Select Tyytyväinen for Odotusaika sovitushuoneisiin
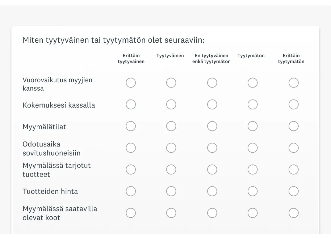Image resolution: width=331 pixels, height=238 pixels. click(x=171, y=148)
